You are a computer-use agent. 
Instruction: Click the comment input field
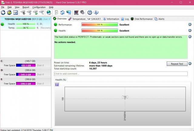[x=121, y=74]
